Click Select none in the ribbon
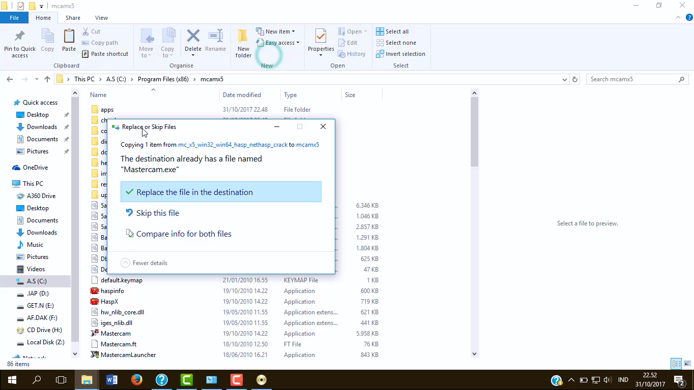Image resolution: width=694 pixels, height=390 pixels. pyautogui.click(x=396, y=43)
